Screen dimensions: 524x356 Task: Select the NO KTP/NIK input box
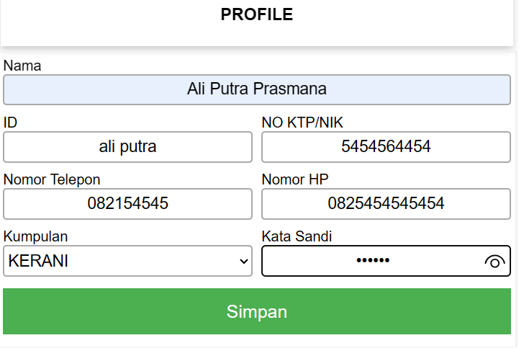coord(386,147)
